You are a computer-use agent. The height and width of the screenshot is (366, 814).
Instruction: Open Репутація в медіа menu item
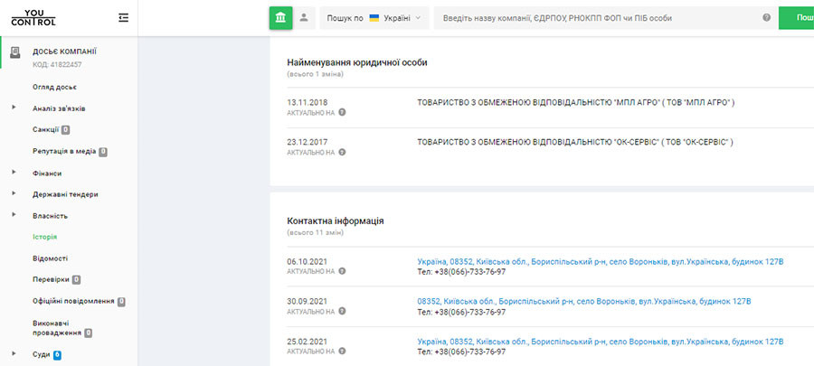(x=64, y=152)
